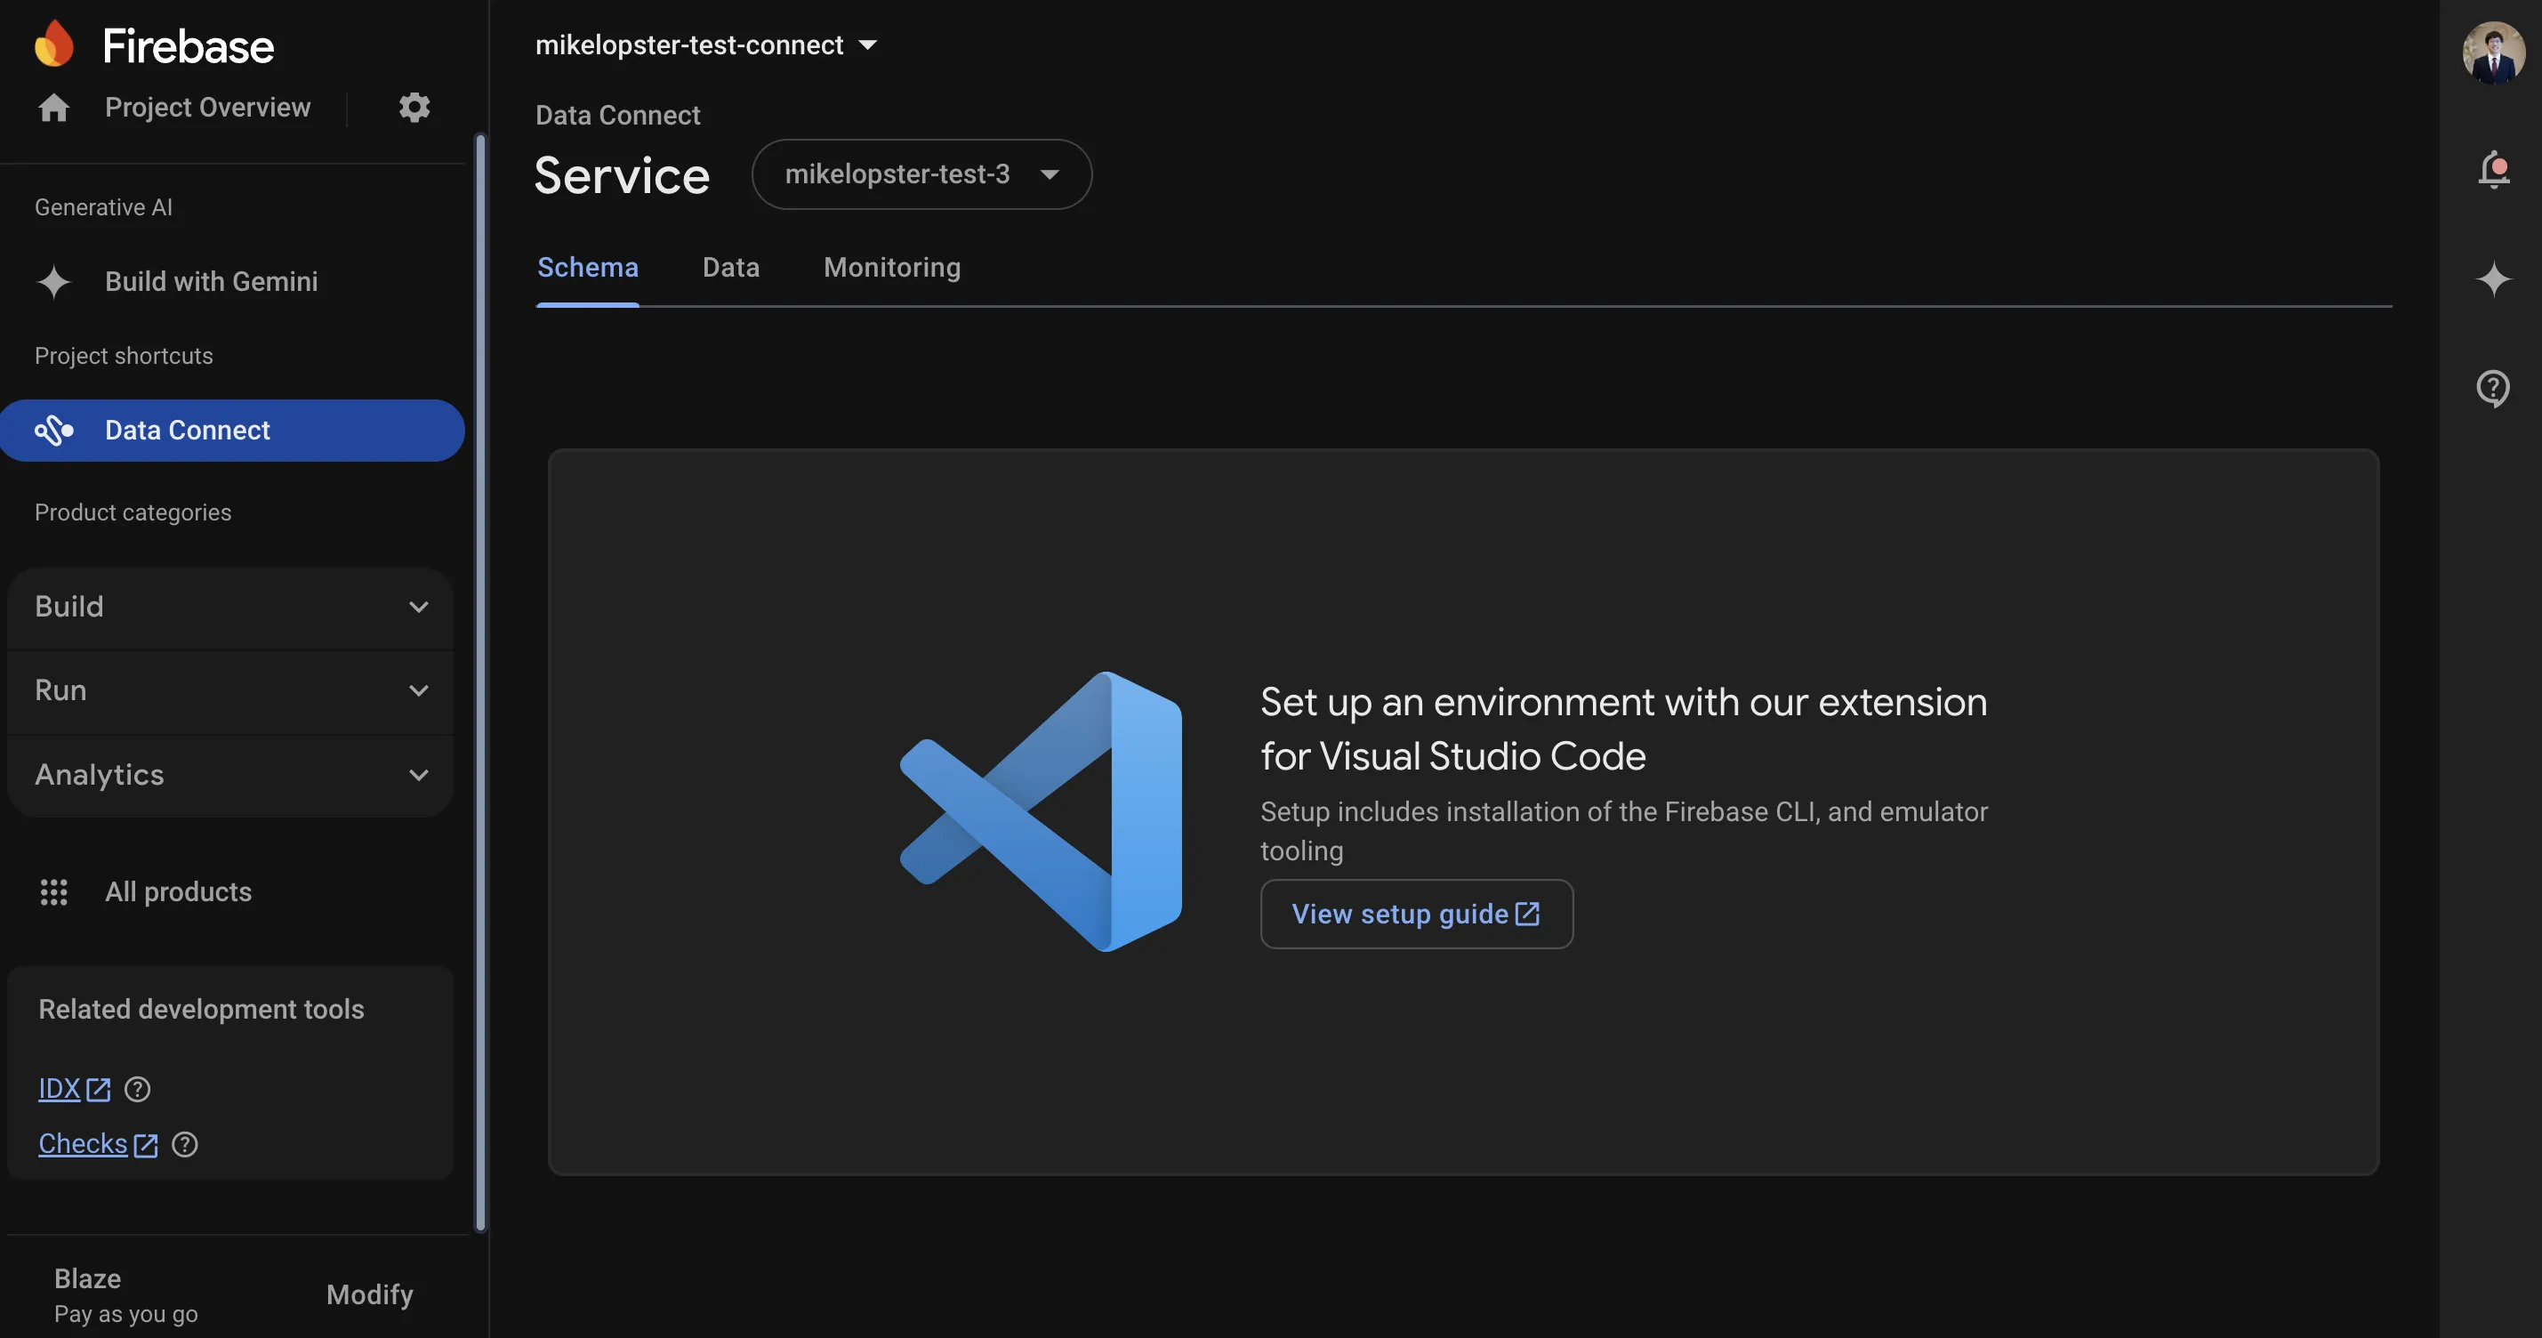Open mikelopster-test-connect project dropdown
Image resolution: width=2542 pixels, height=1338 pixels.
point(706,44)
